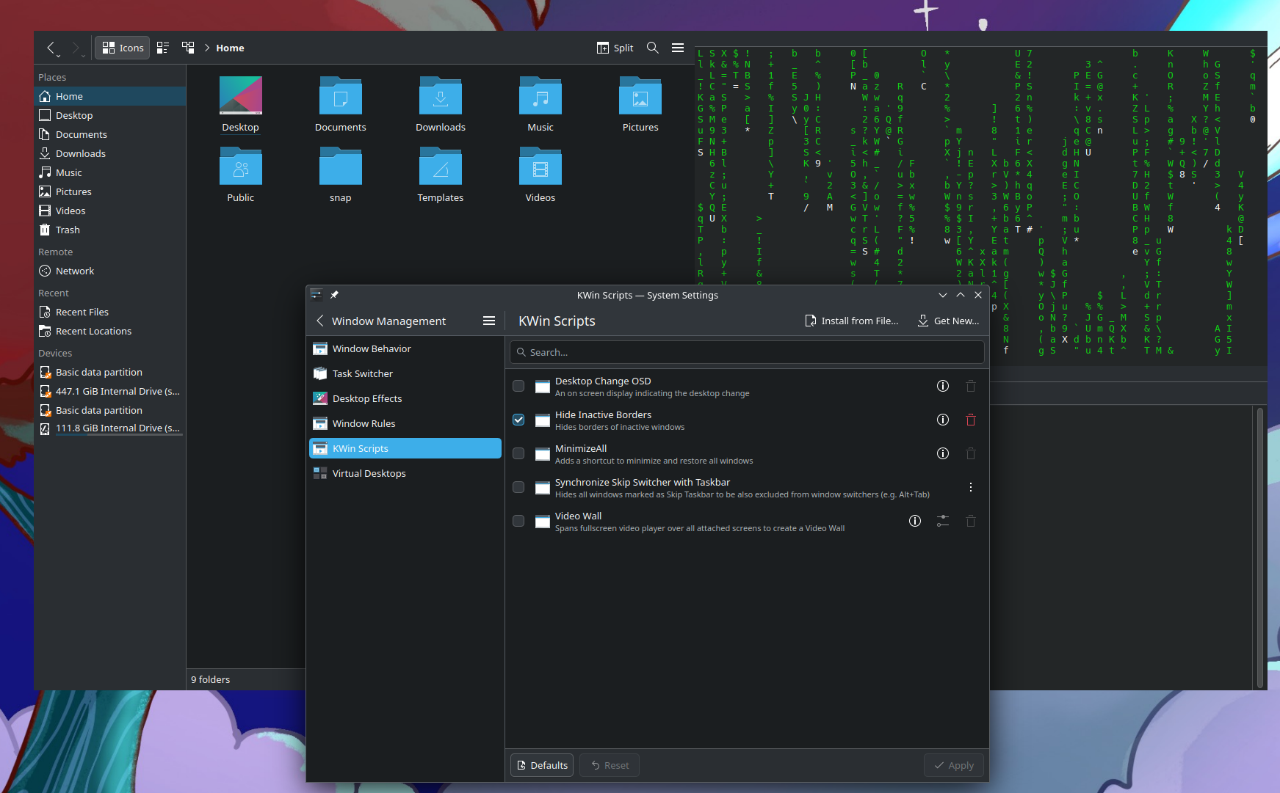Select the Videos folder icon in file view
1280x793 pixels.
[x=540, y=167]
